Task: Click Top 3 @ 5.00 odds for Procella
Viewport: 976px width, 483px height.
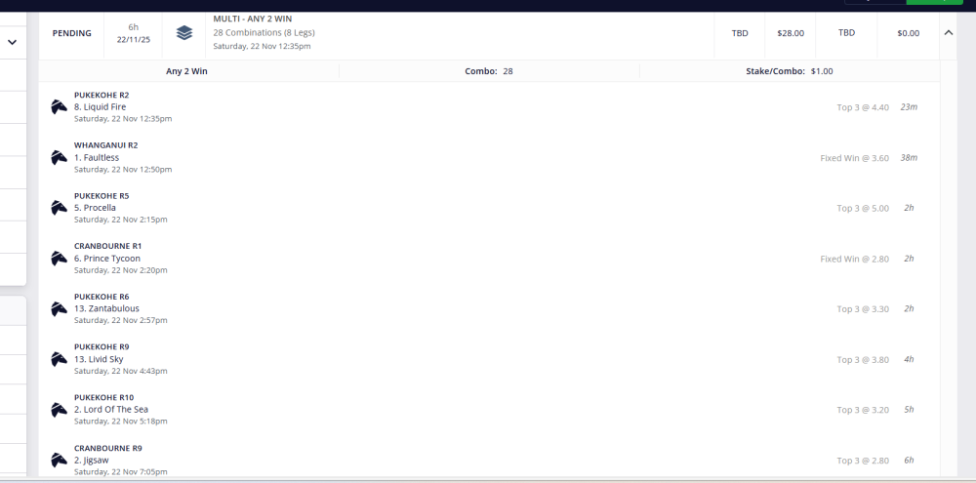Action: point(863,208)
